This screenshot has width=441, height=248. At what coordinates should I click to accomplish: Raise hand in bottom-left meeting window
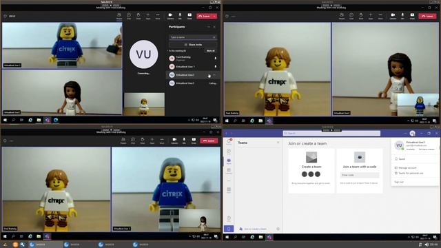pyautogui.click(x=143, y=141)
